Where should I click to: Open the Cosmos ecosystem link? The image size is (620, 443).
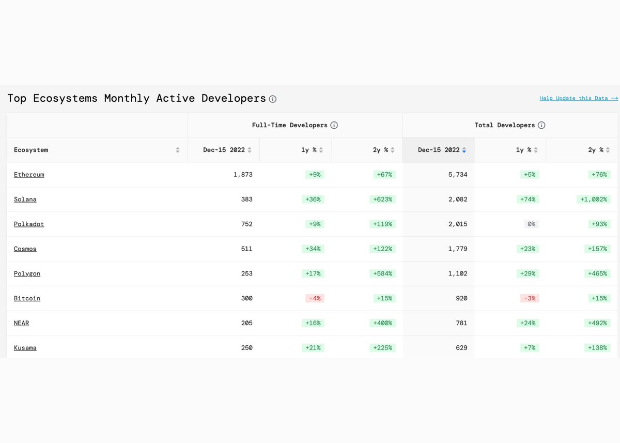pyautogui.click(x=25, y=249)
